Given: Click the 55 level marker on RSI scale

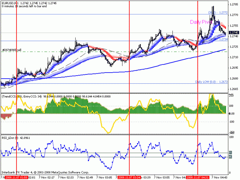Looking at the screenshot, I should (x=230, y=153).
